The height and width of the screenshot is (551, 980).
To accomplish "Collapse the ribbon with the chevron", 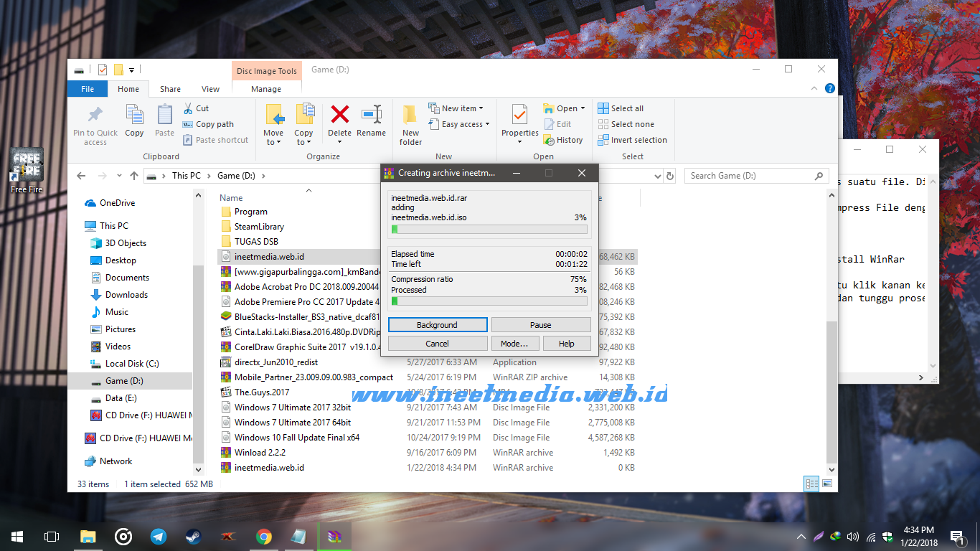I will coord(814,89).
